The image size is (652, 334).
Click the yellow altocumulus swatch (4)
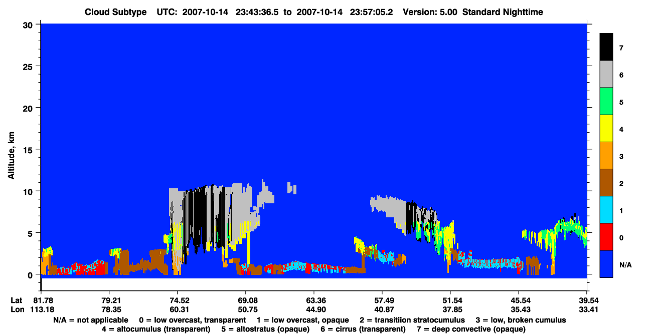[606, 128]
